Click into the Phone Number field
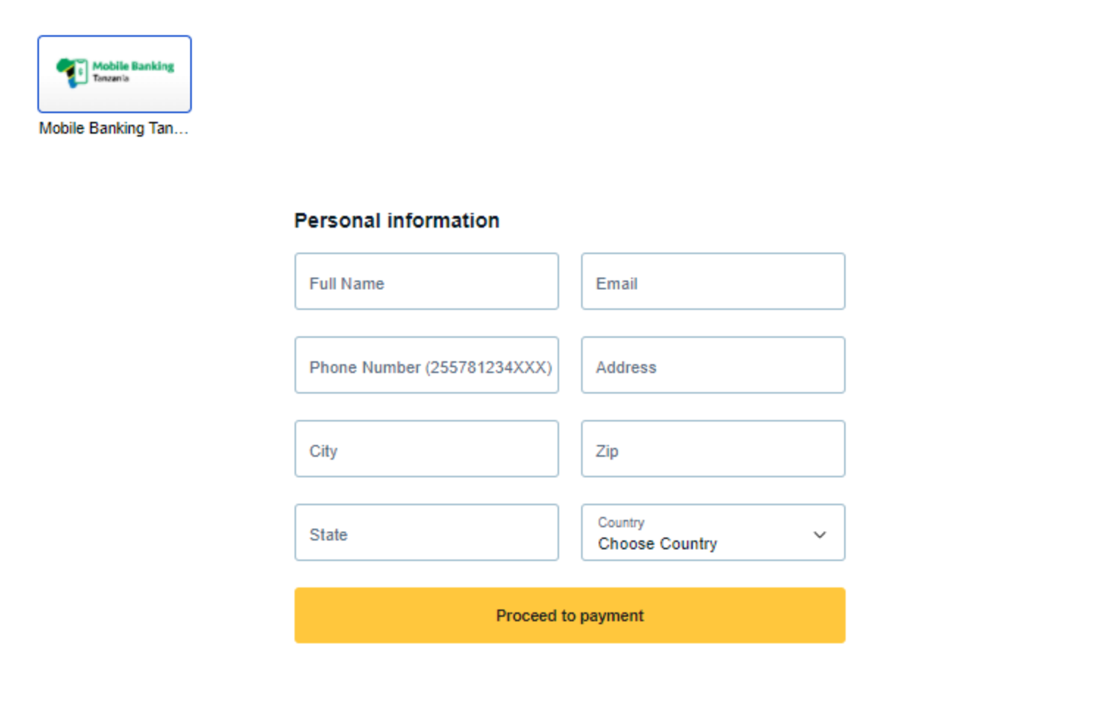The height and width of the screenshot is (702, 1102). coord(427,365)
